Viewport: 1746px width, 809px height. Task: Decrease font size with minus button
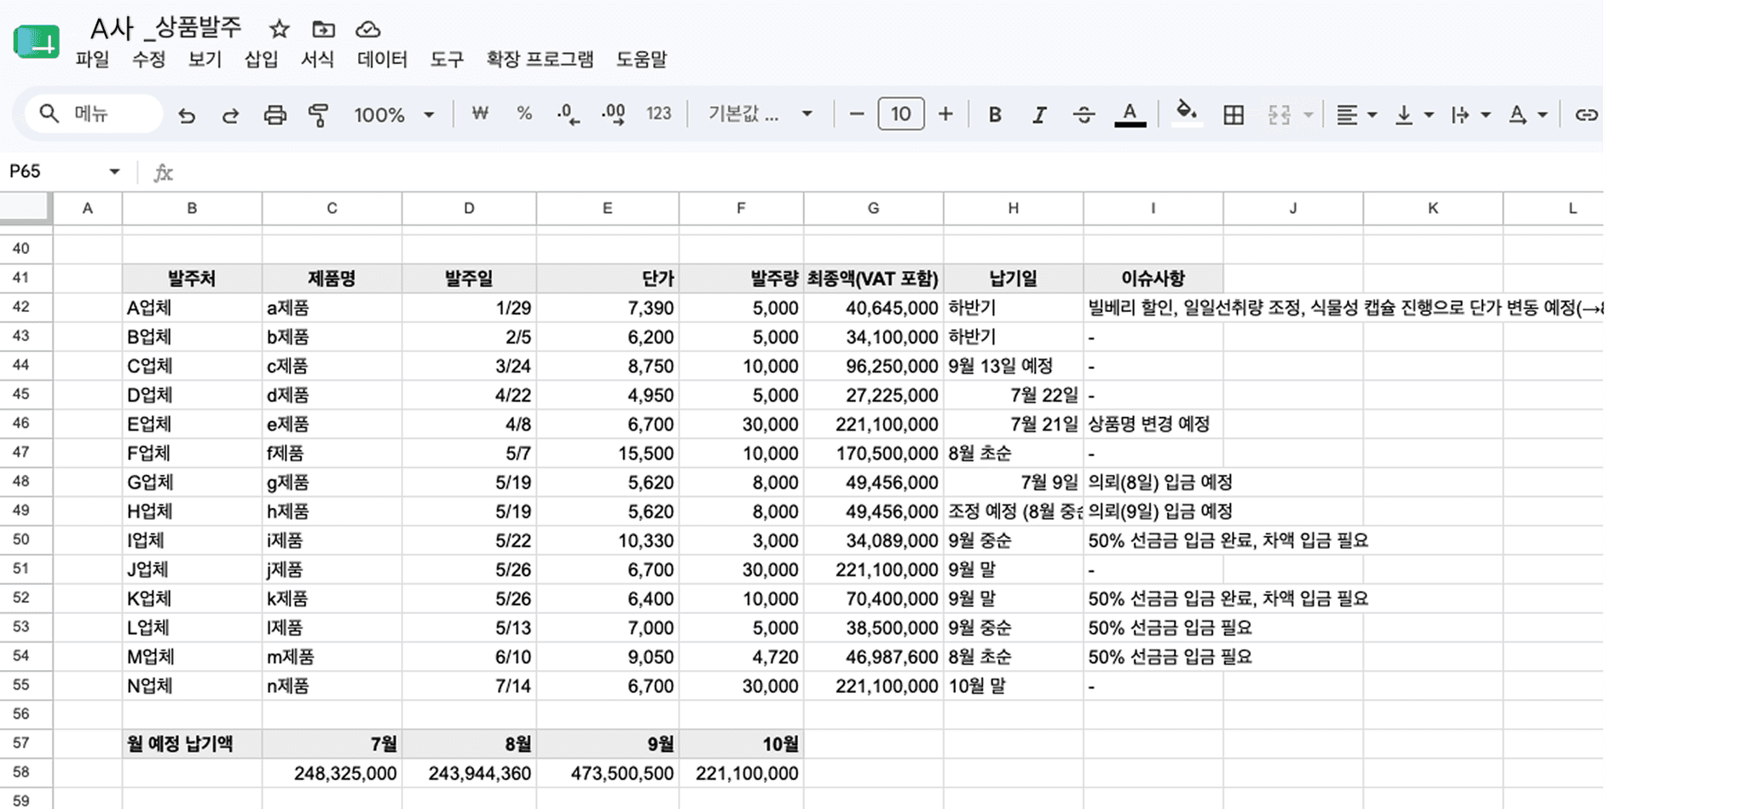[x=857, y=114]
